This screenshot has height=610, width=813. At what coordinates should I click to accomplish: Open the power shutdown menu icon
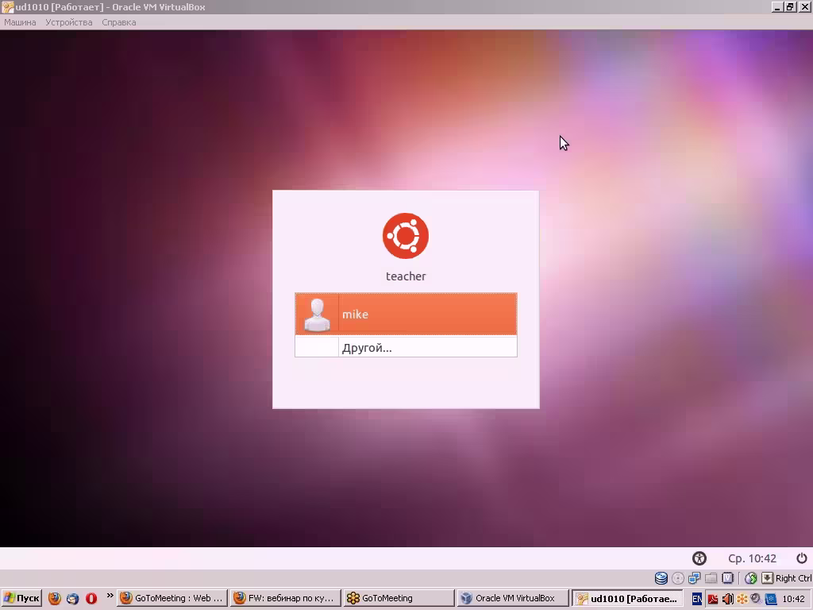point(802,558)
